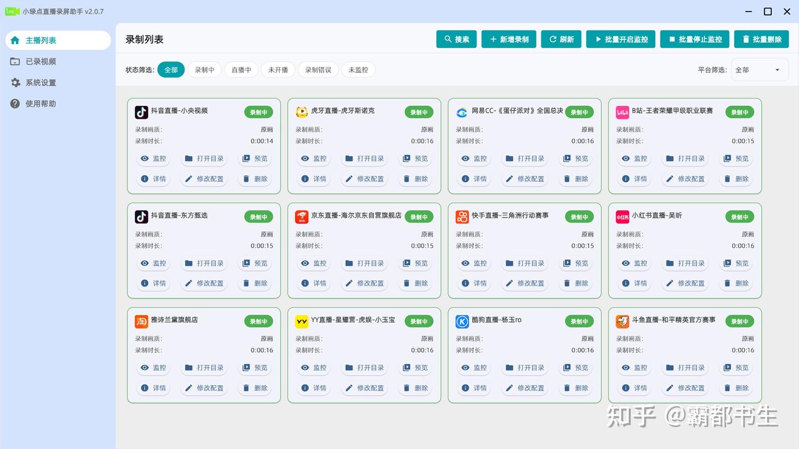Open 主播列表 in sidebar
This screenshot has height=449, width=799.
(x=58, y=40)
